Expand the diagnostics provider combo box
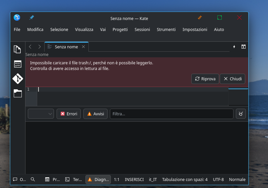The image size is (268, 188). [41, 114]
